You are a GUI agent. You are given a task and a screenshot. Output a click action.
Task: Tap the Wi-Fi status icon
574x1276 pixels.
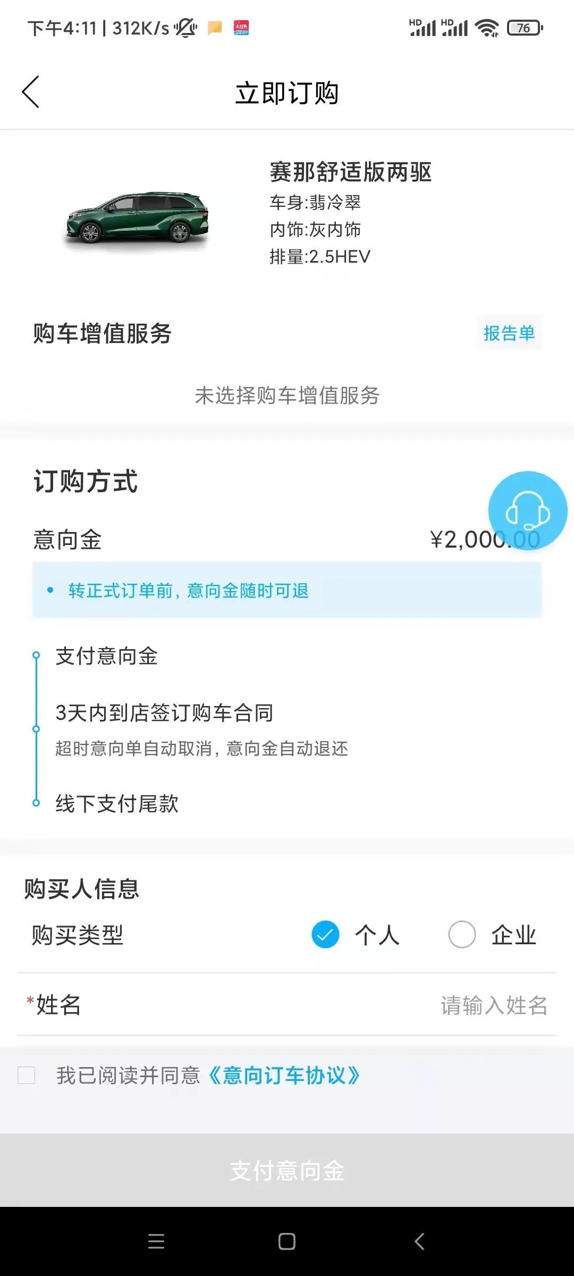[x=486, y=28]
